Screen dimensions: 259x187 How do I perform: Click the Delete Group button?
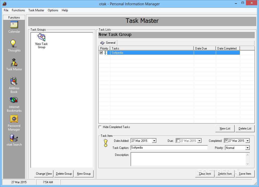(x=64, y=174)
